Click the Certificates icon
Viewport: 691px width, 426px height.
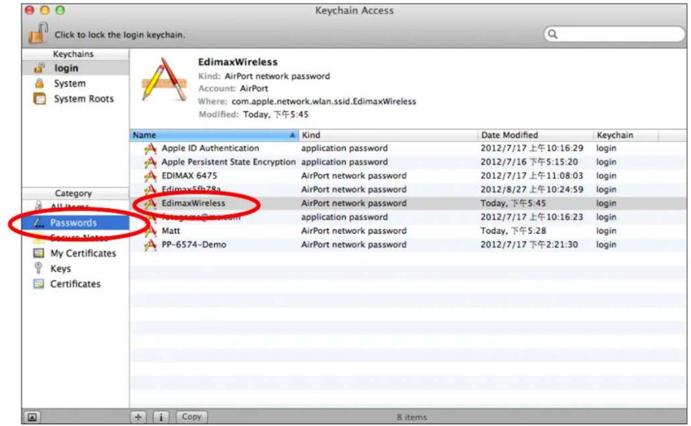pos(38,284)
